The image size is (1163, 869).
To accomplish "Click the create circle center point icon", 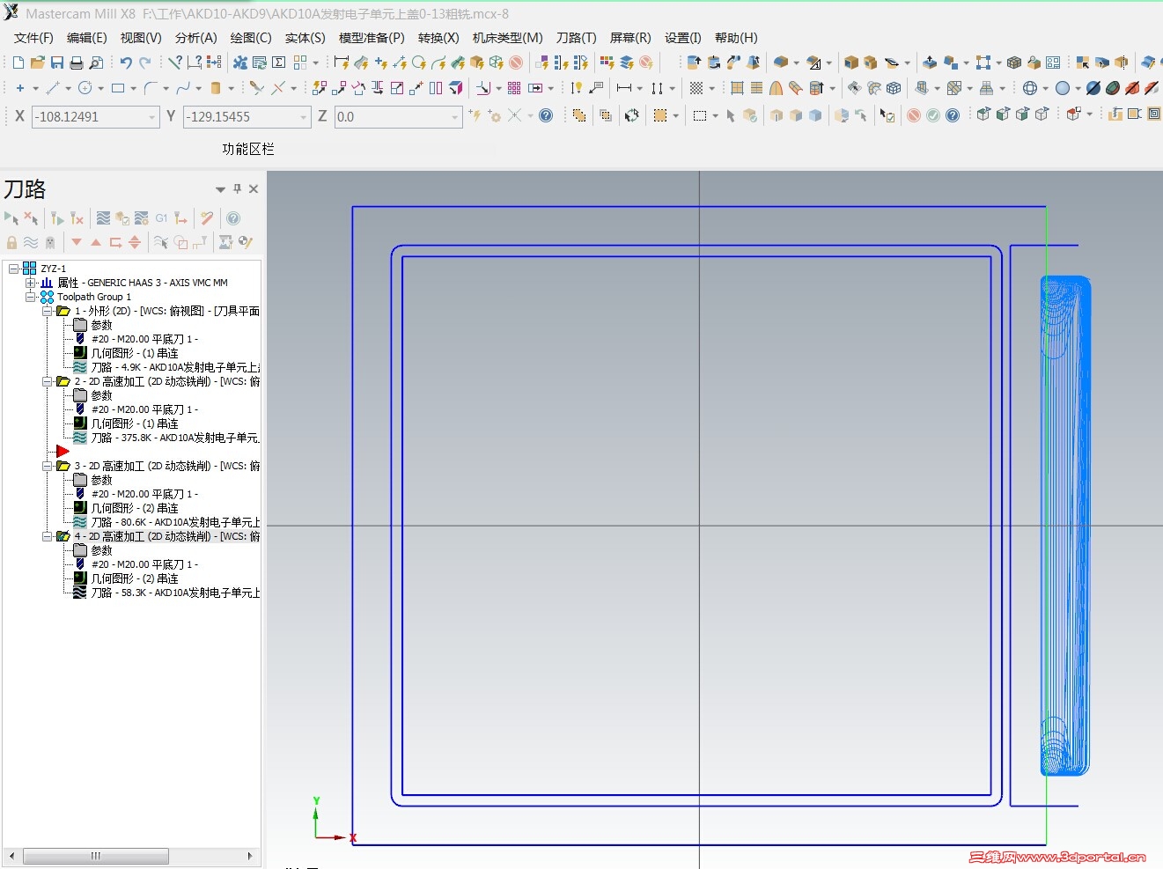I will [x=85, y=88].
